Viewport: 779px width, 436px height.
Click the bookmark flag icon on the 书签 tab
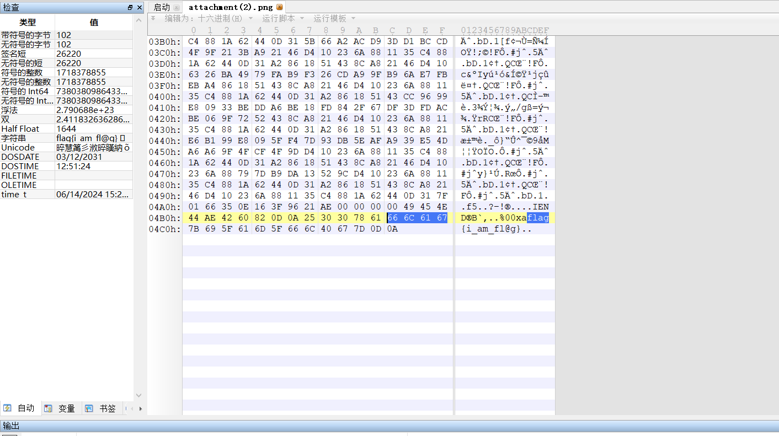click(x=89, y=408)
